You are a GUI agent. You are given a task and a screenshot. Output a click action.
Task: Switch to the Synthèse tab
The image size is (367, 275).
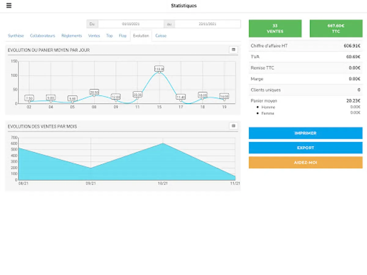tap(16, 36)
